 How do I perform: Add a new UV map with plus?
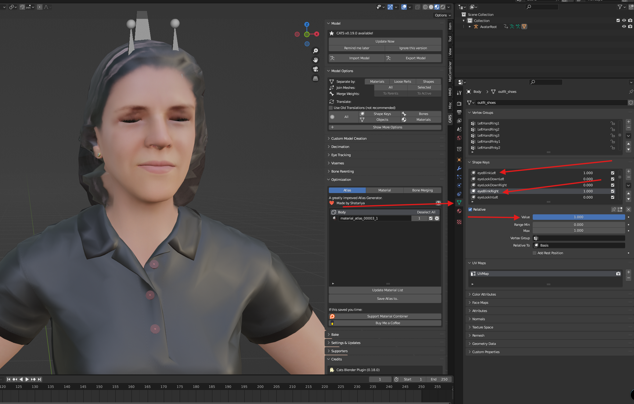[x=629, y=272]
